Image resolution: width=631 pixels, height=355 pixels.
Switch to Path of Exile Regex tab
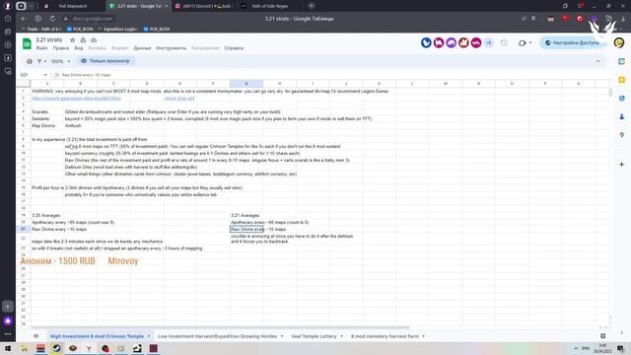click(x=269, y=6)
